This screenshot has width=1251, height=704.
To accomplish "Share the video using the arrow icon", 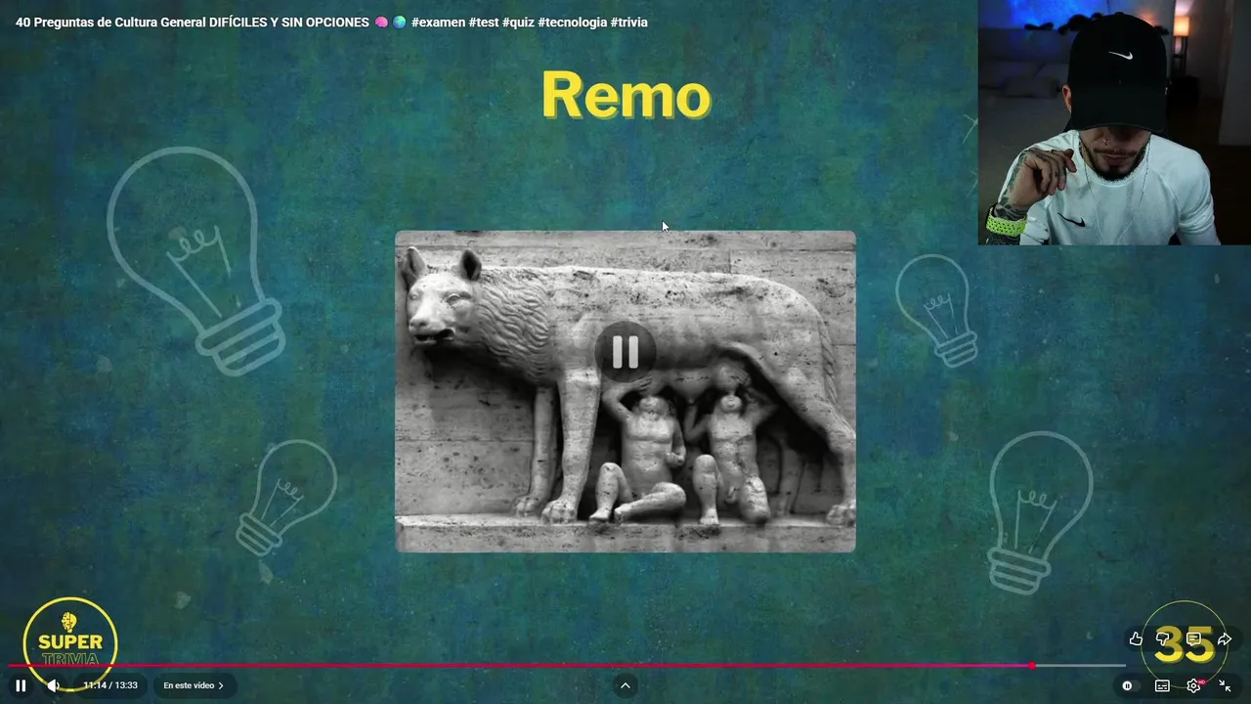I will pos(1224,638).
